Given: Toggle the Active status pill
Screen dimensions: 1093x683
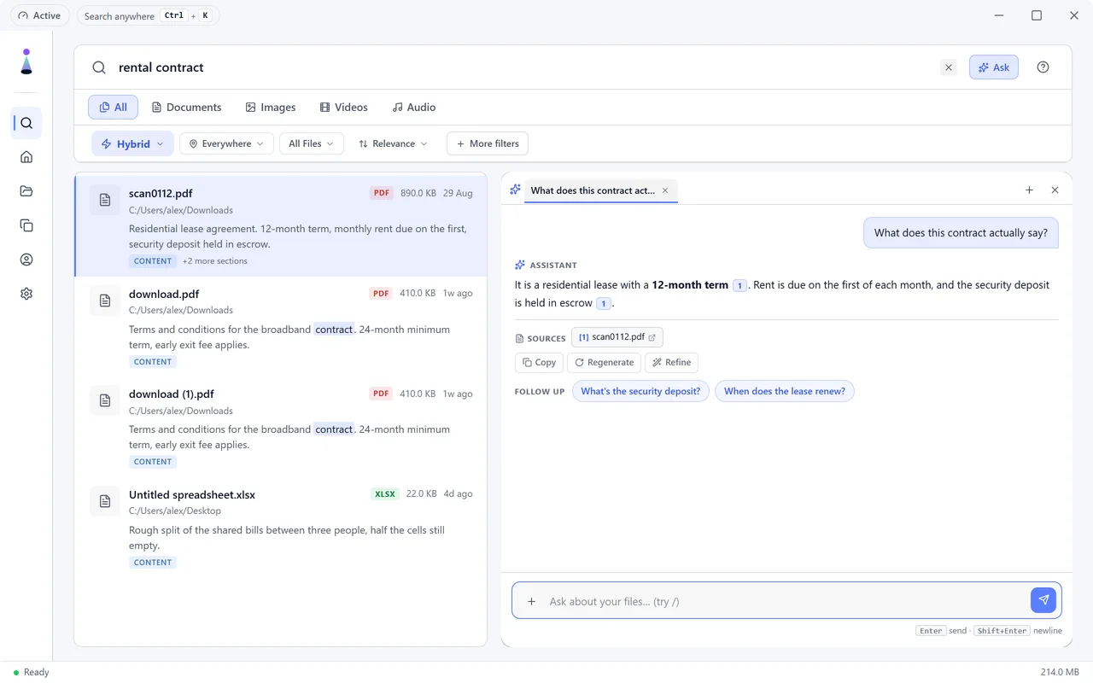Looking at the screenshot, I should [x=39, y=15].
